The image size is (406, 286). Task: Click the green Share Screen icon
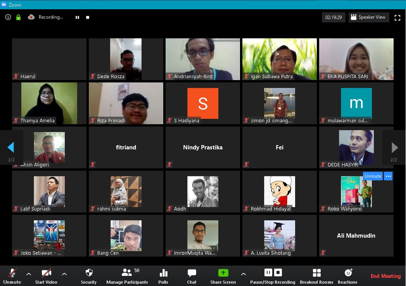pyautogui.click(x=223, y=273)
